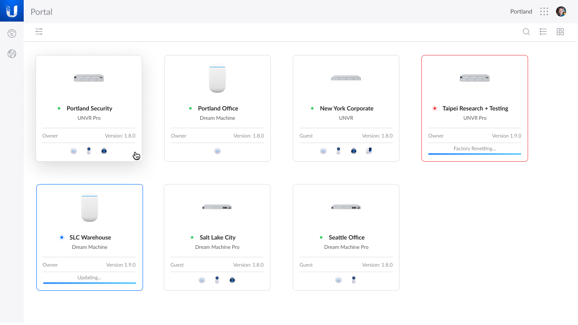578x325 pixels.
Task: Open the Portland Security console
Action: click(89, 108)
